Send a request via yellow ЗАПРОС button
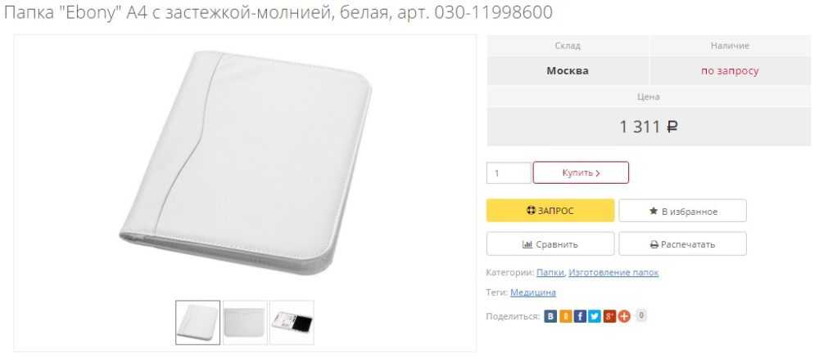819x357 pixels. (x=550, y=211)
